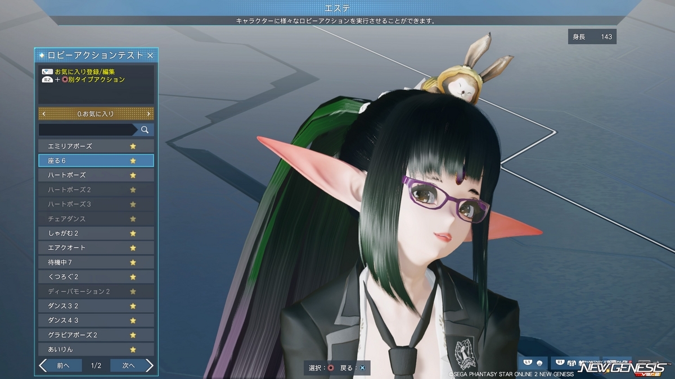Toggle favorite star for ダンス32
675x379 pixels.
click(x=133, y=306)
